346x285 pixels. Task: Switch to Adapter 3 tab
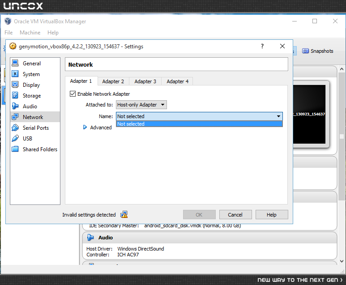coord(145,81)
